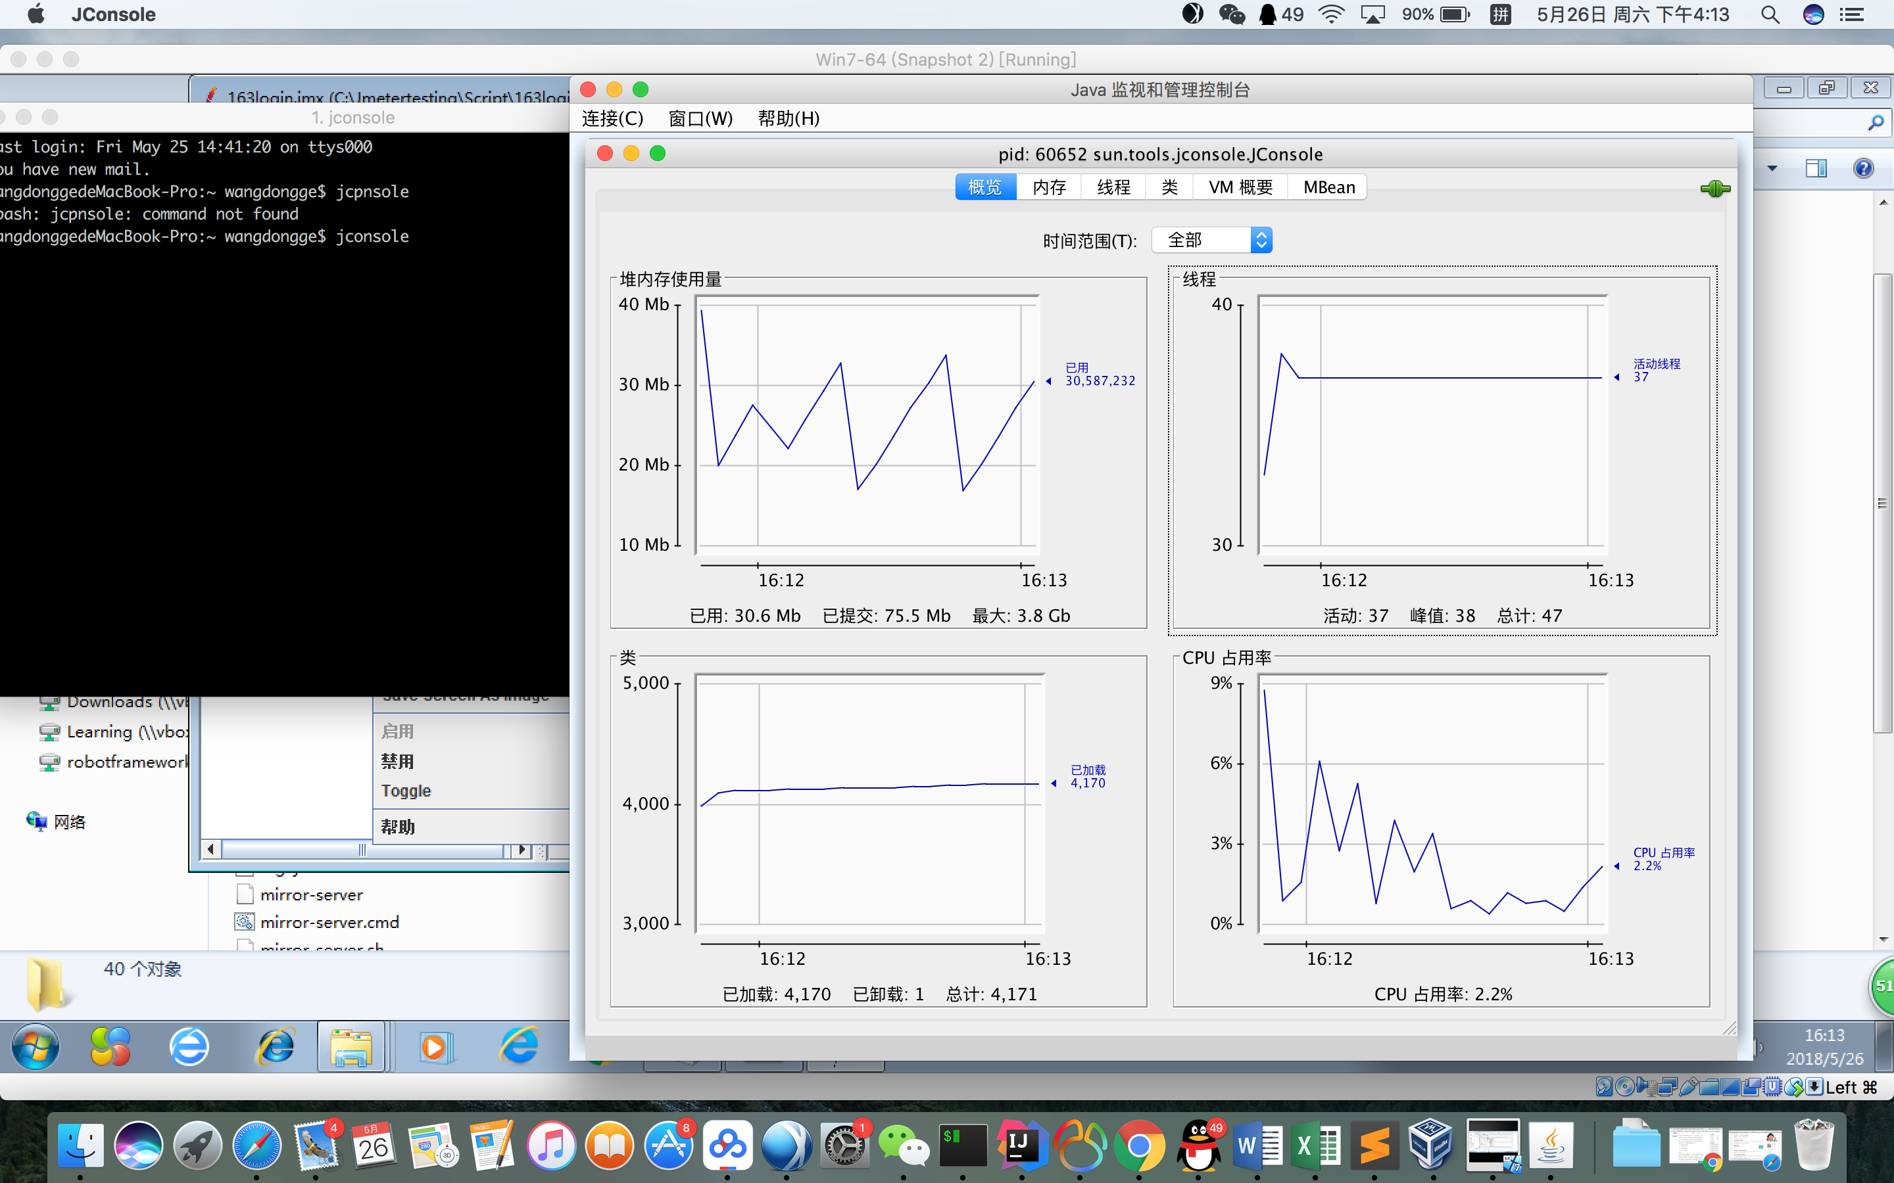Open Safari from the Dock
The height and width of the screenshot is (1183, 1894).
(256, 1146)
